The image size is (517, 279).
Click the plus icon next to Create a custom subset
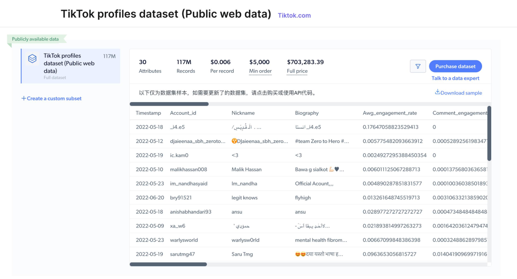click(x=23, y=98)
